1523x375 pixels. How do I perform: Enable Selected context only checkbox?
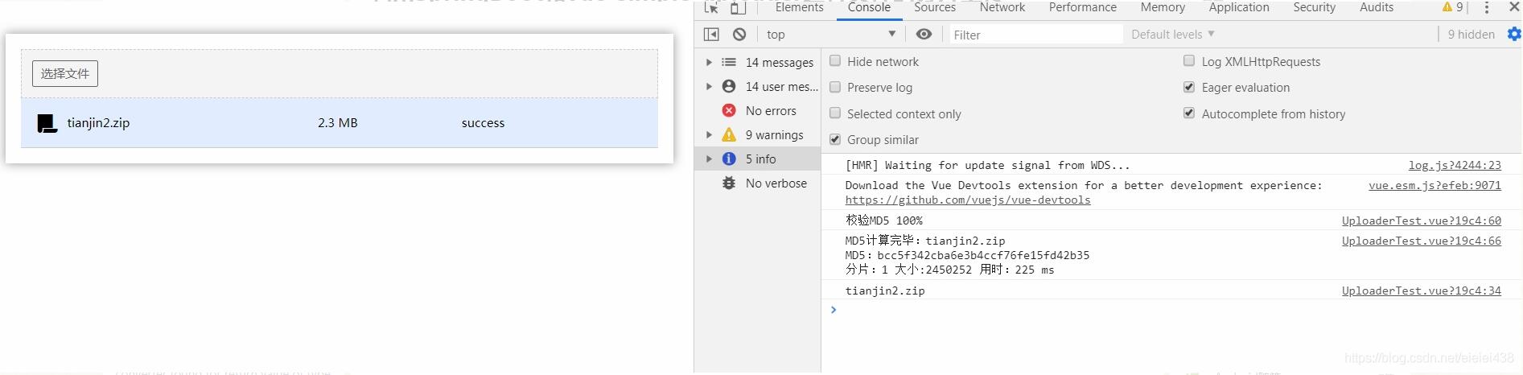click(x=835, y=113)
